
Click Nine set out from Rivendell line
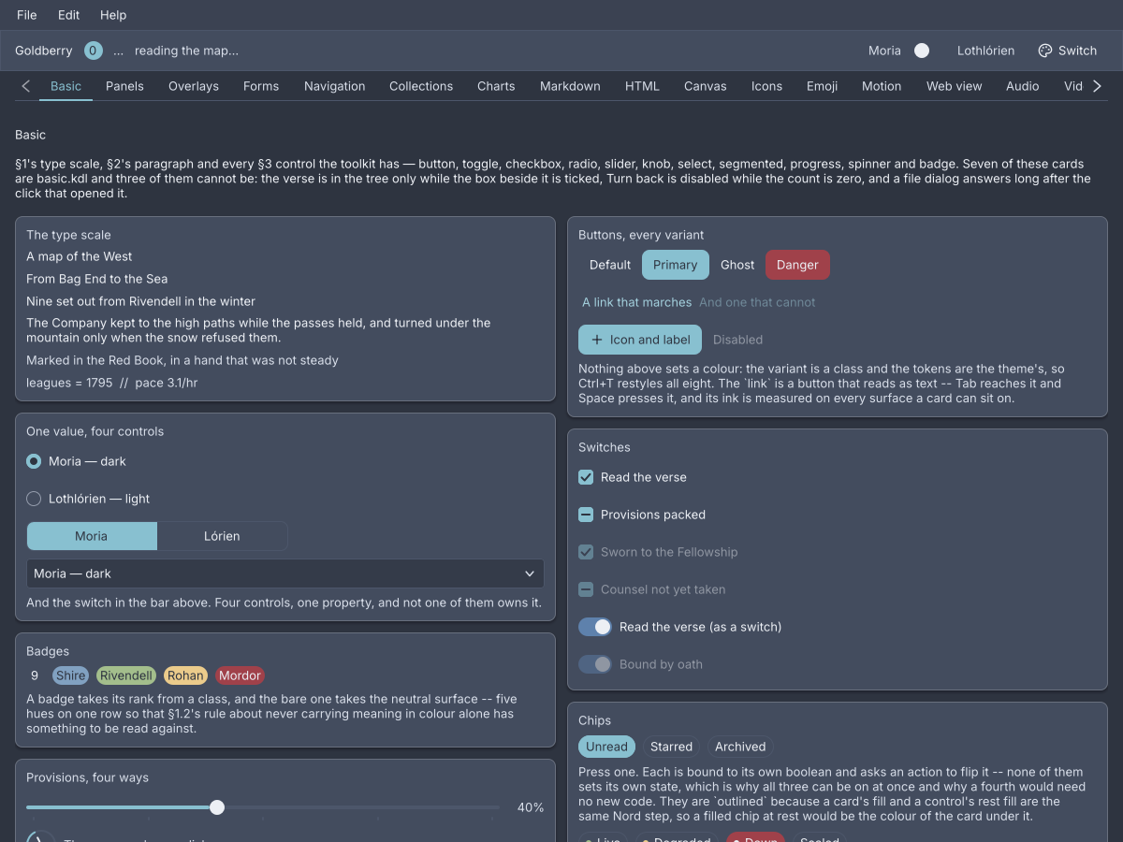140,301
